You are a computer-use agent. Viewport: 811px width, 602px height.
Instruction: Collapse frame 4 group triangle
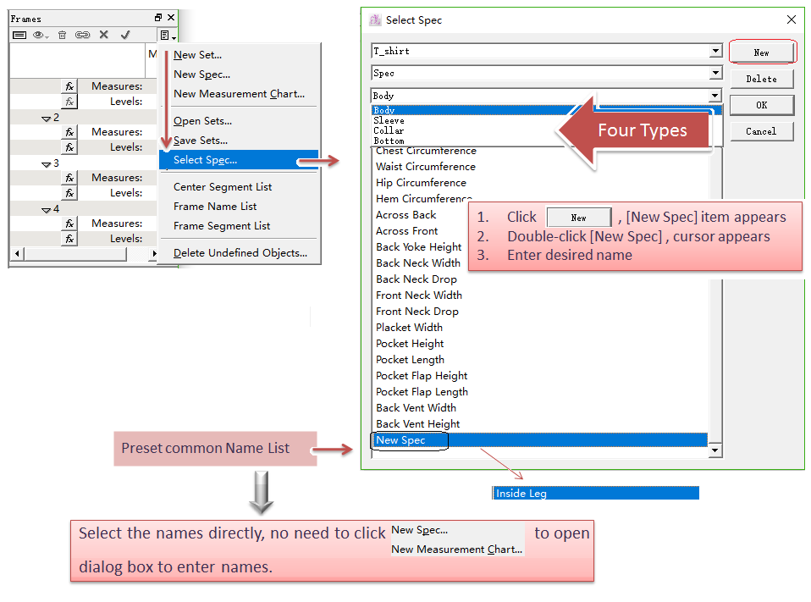click(47, 209)
